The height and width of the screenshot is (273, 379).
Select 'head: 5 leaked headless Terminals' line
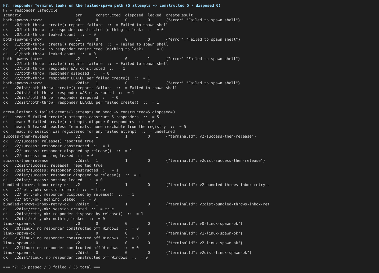(95, 127)
